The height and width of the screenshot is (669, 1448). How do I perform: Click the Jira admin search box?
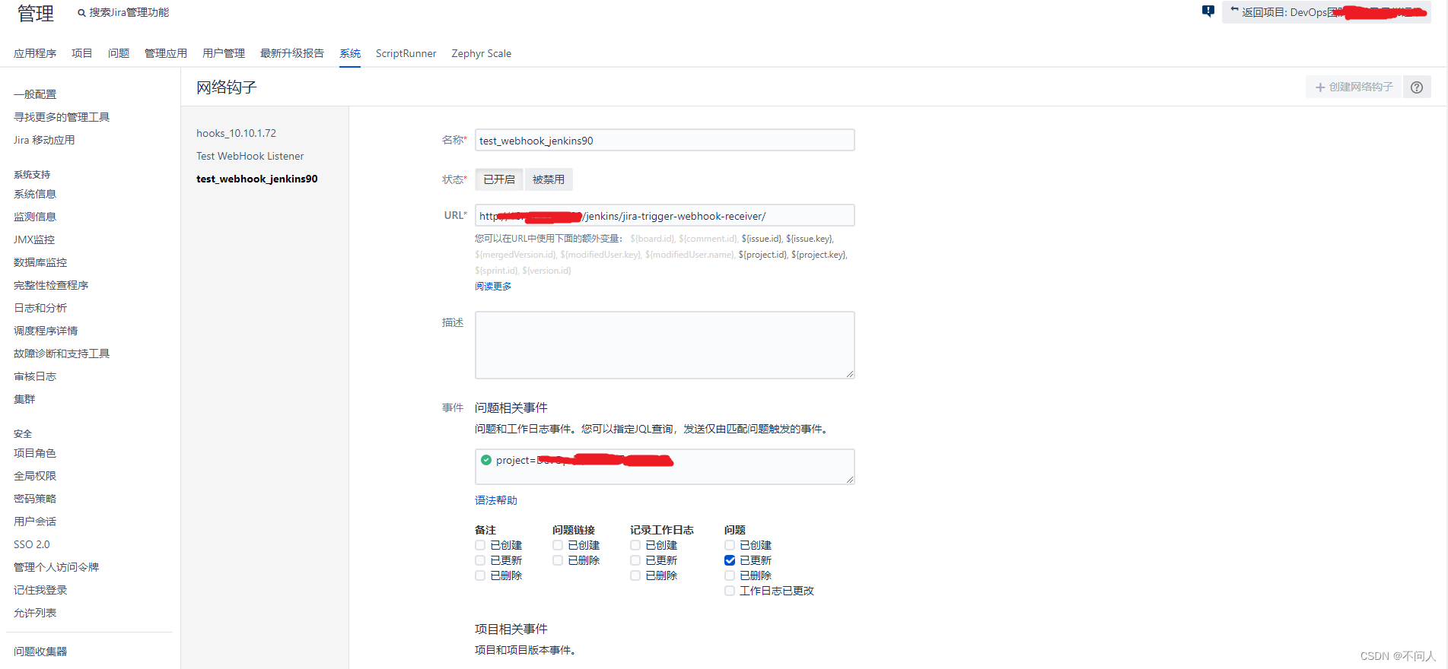point(129,13)
